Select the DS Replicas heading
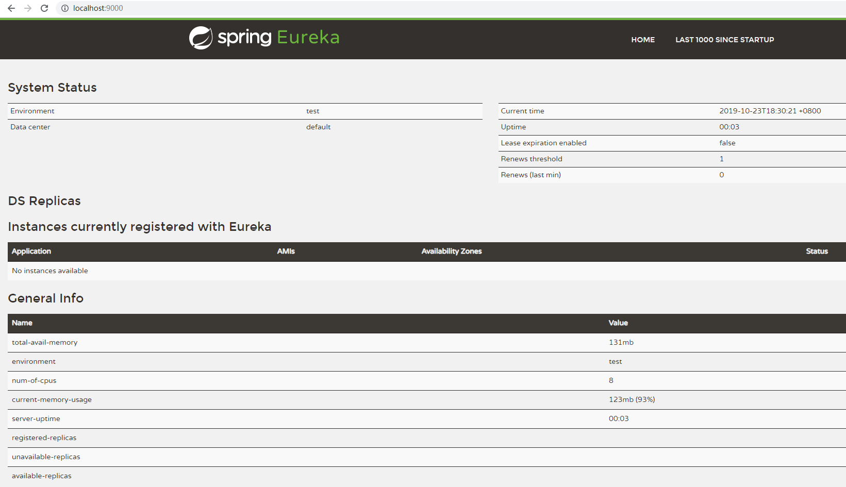The width and height of the screenshot is (846, 487). 44,201
